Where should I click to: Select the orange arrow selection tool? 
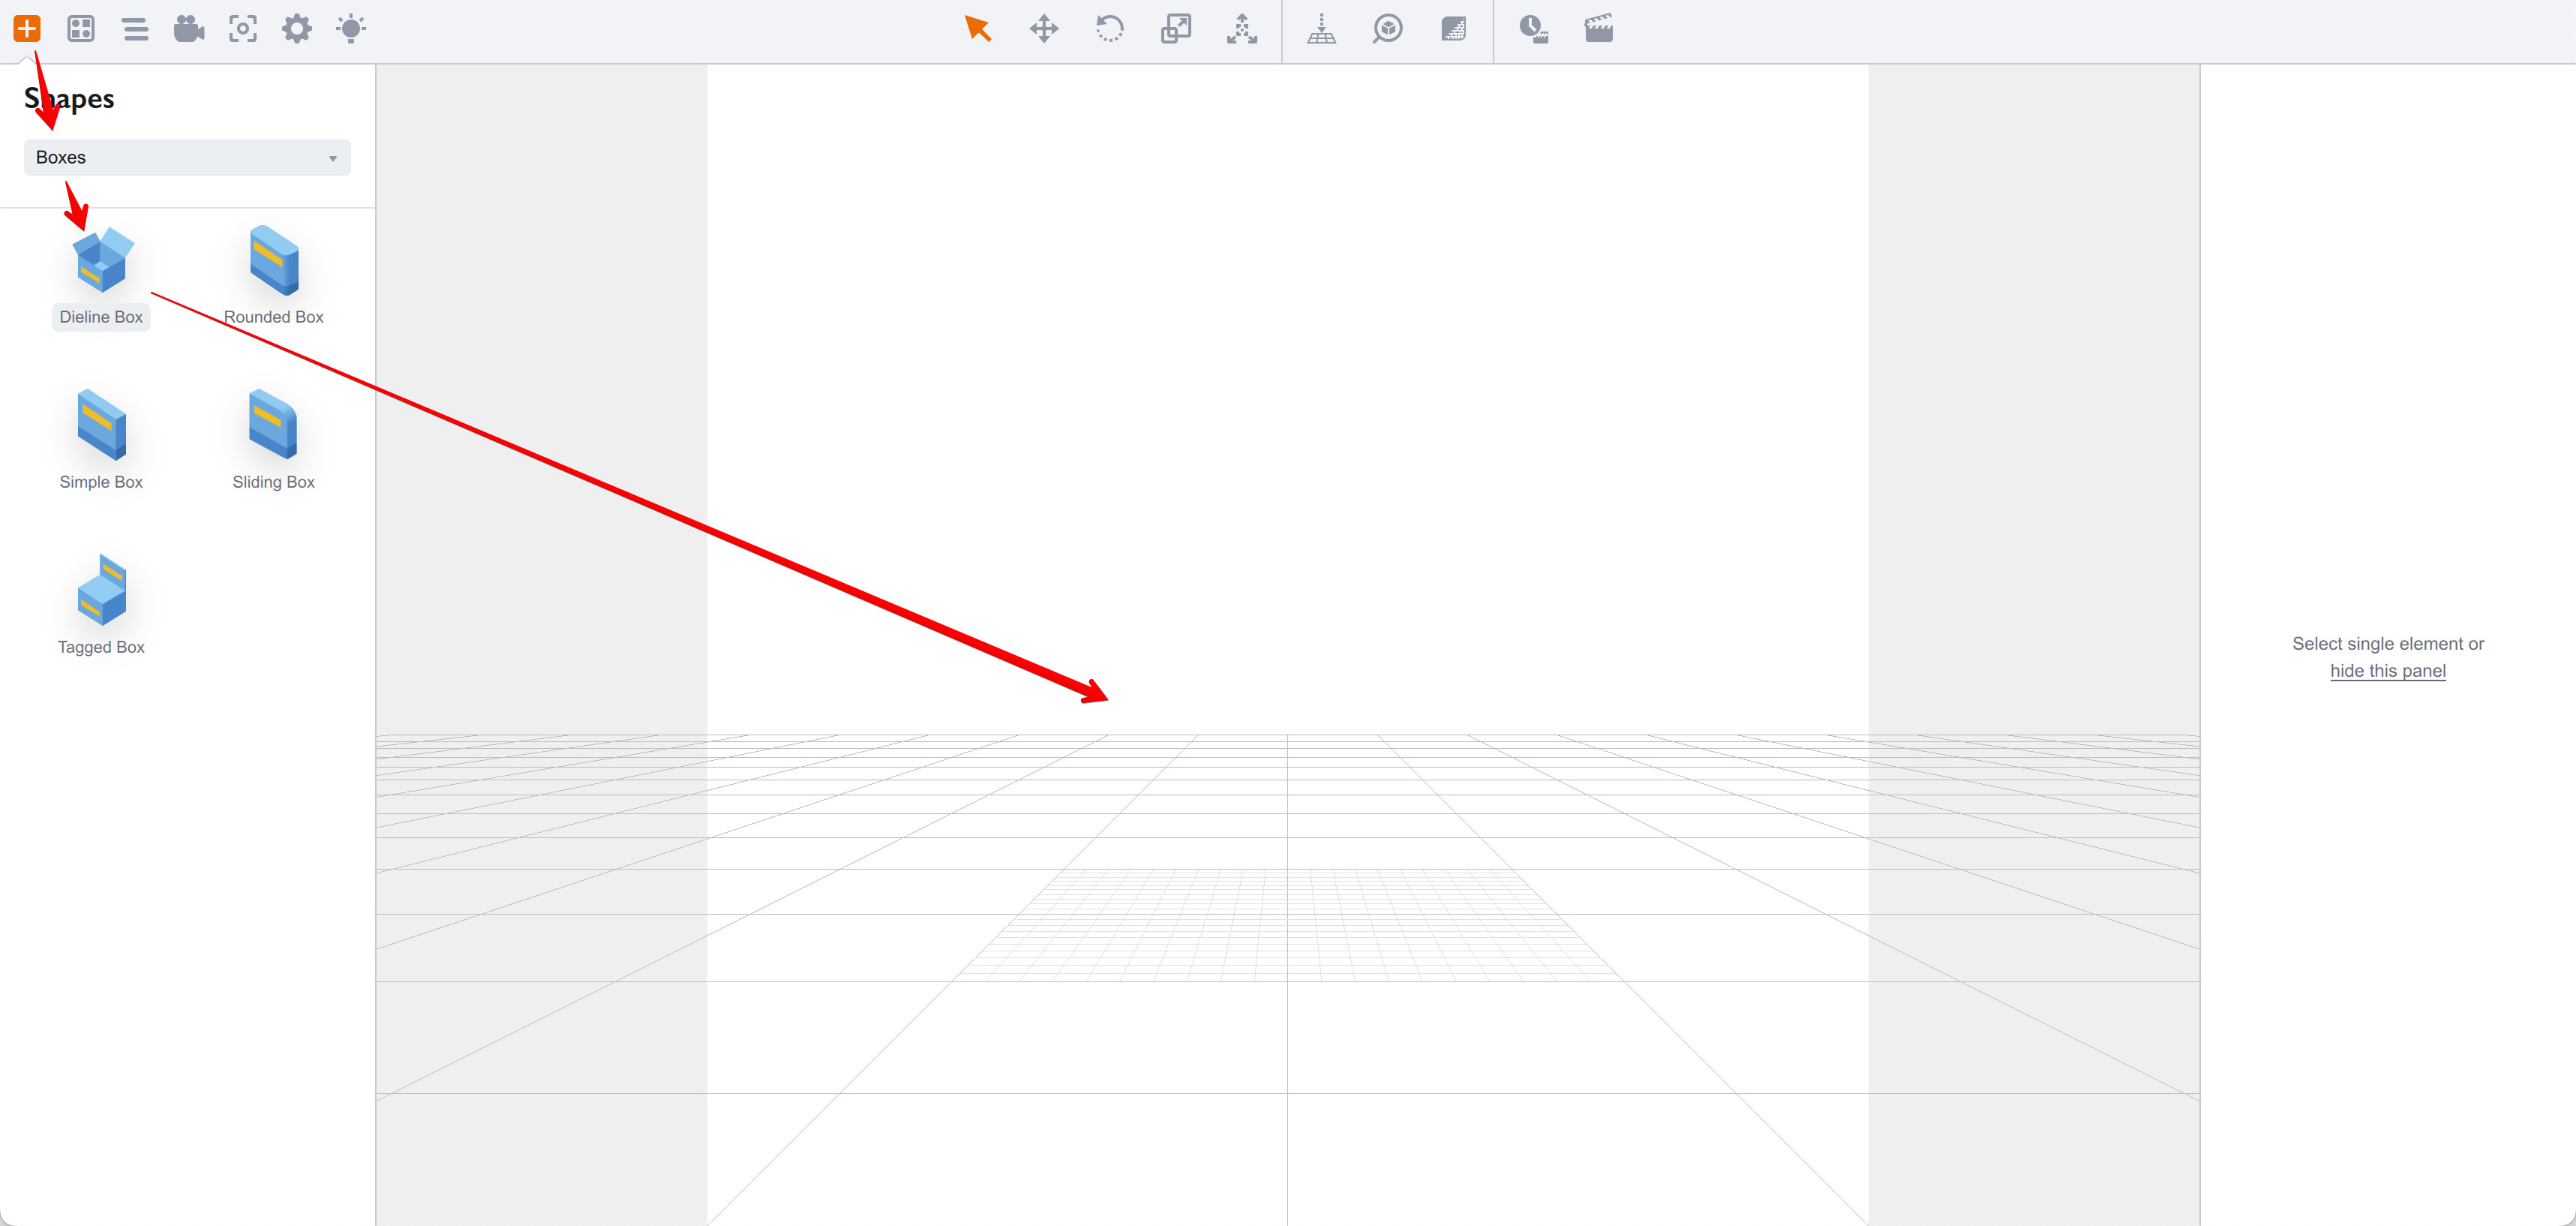tap(977, 28)
